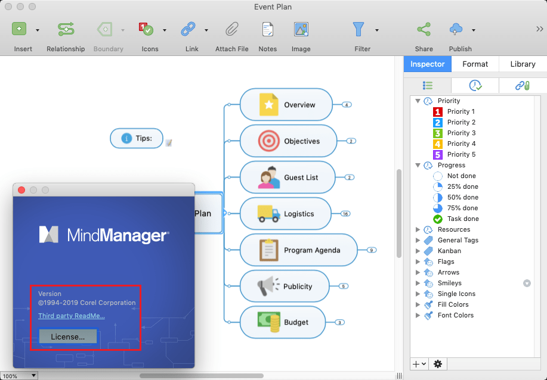
Task: Click the Filter funnel icon
Action: pos(359,29)
